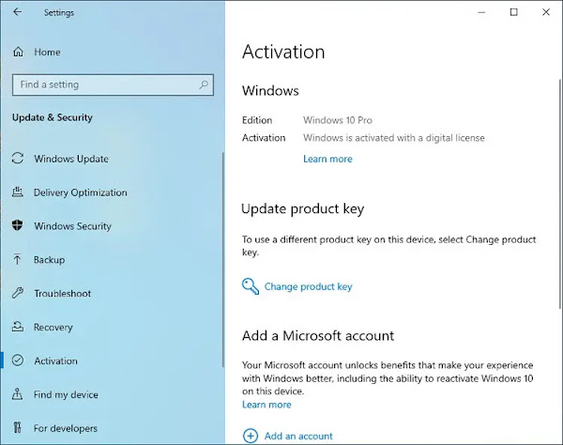563x445 pixels.
Task: Click the Activation page title
Action: click(283, 52)
